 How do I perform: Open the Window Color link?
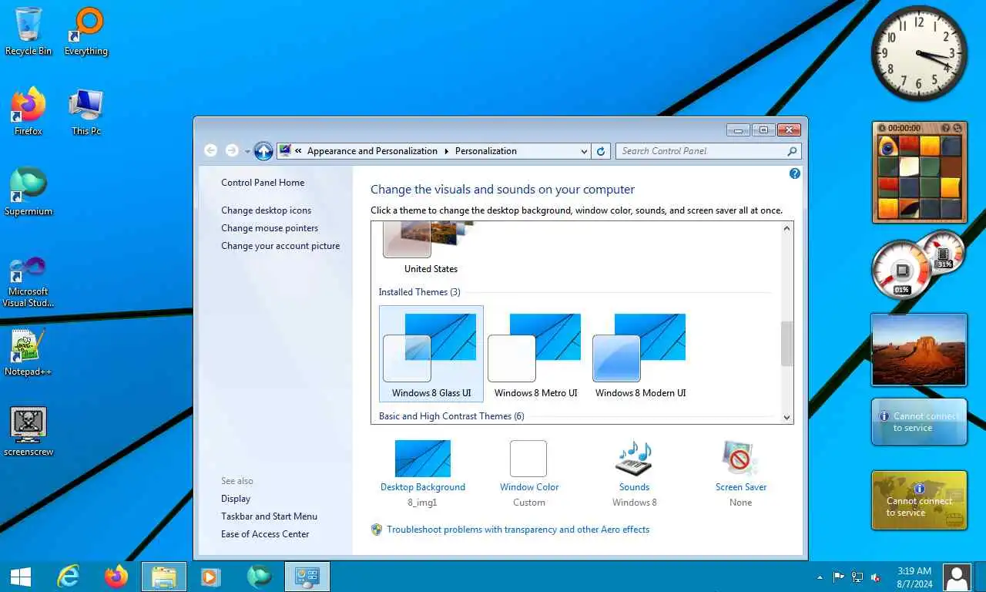pos(529,487)
